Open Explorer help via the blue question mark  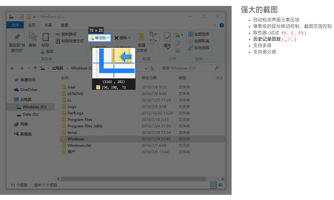[x=222, y=25]
